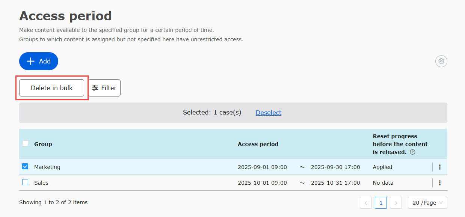Click the Filter button

point(104,88)
